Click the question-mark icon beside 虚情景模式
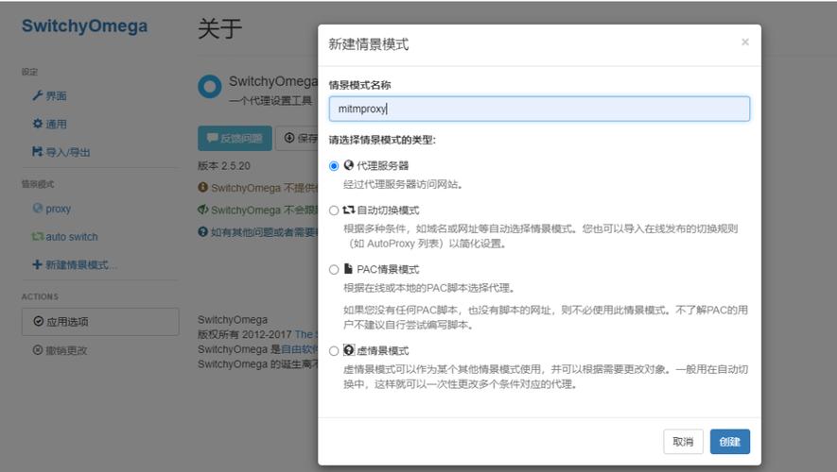The width and height of the screenshot is (837, 472). click(x=348, y=350)
